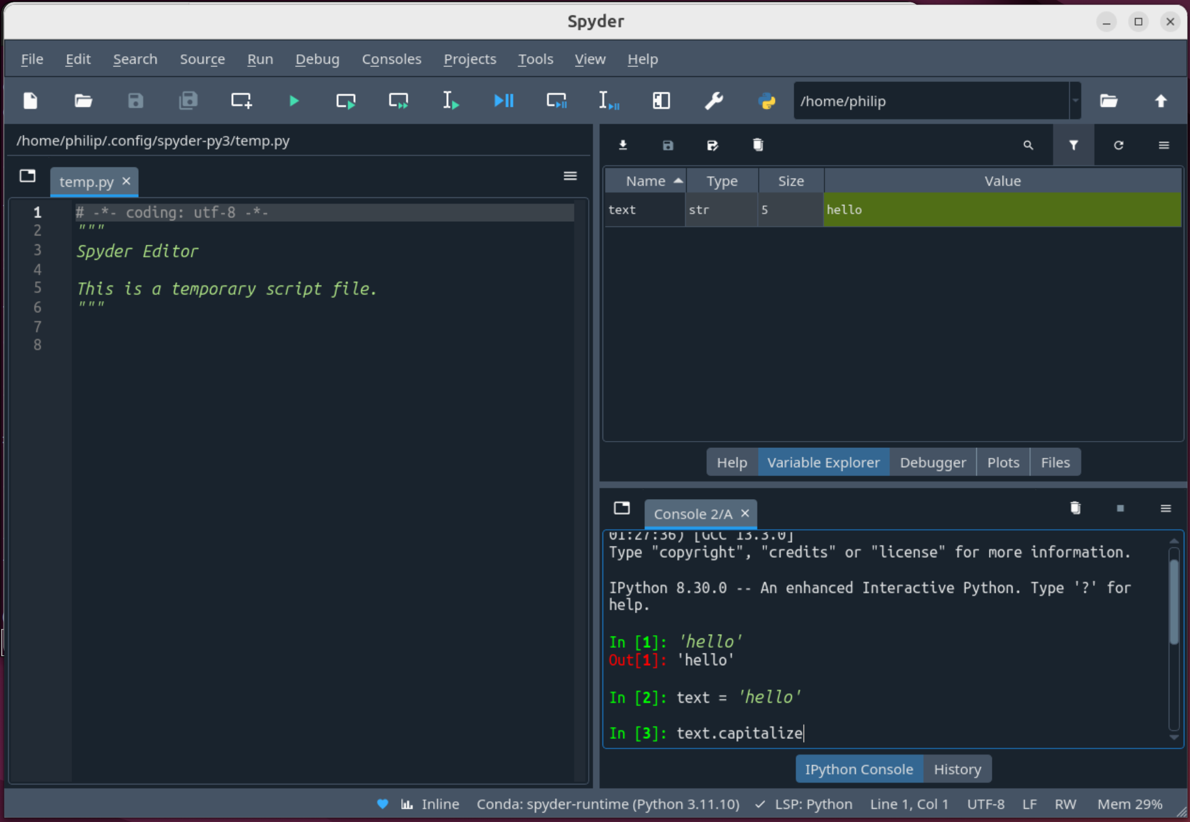Change to the parent directory with the up arrow
The width and height of the screenshot is (1190, 822).
pos(1161,101)
